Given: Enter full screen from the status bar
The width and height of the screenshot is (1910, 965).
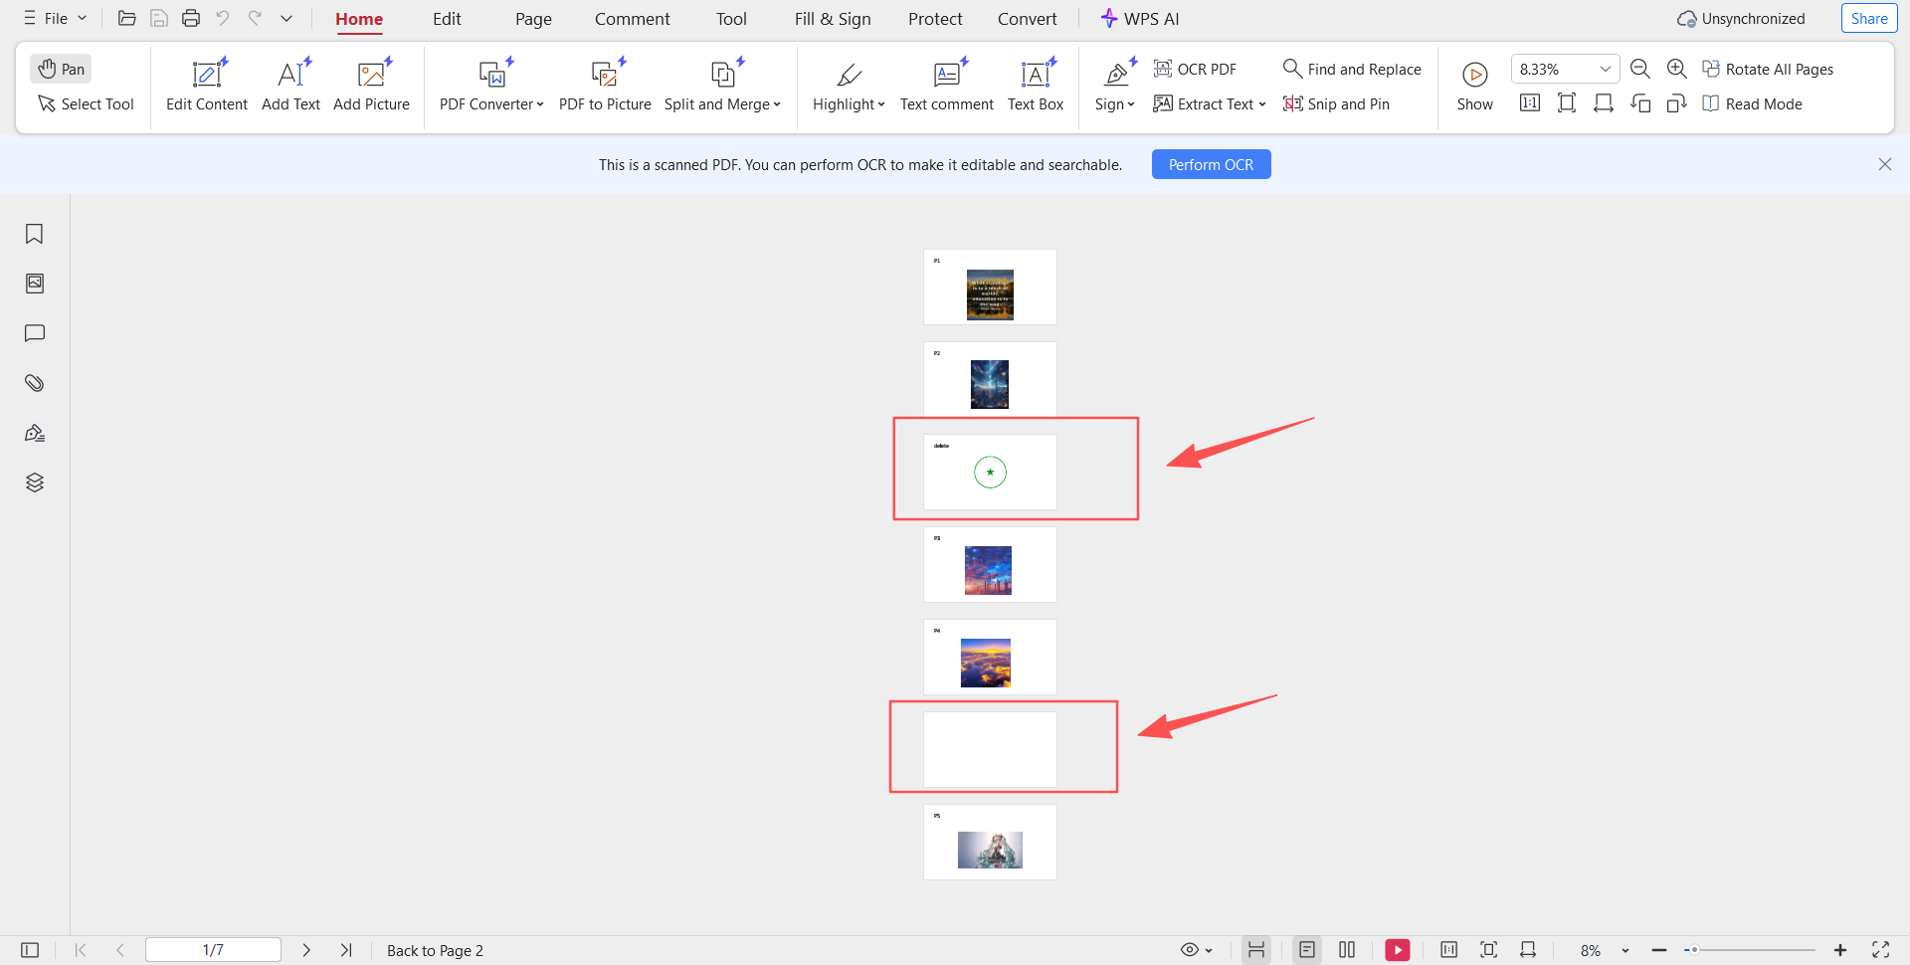Looking at the screenshot, I should click(1880, 950).
